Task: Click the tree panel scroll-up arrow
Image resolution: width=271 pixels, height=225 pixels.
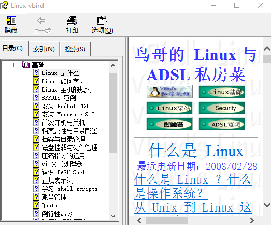Action: coord(113,65)
